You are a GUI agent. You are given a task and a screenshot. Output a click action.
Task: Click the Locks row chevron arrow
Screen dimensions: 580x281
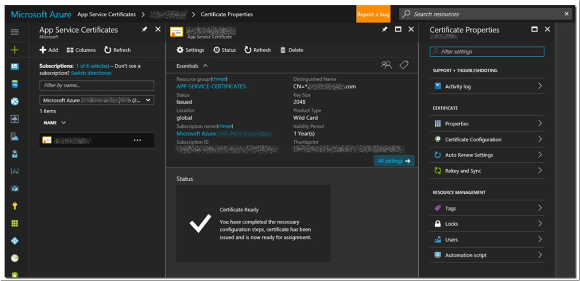(x=540, y=223)
